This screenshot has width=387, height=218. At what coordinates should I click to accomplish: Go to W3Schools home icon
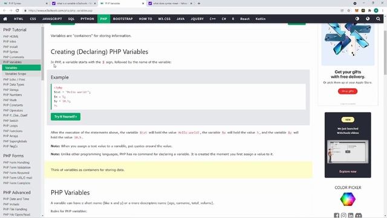5,19
